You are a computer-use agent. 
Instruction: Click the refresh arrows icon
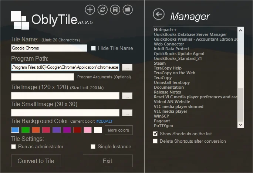[102, 10]
